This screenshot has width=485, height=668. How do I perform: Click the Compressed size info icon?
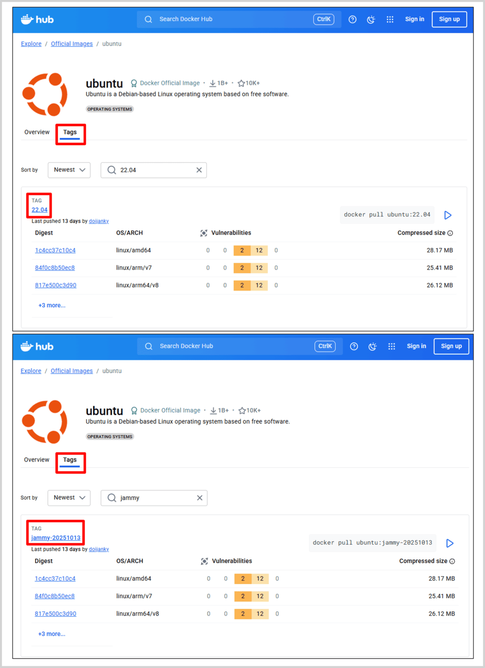pos(450,233)
